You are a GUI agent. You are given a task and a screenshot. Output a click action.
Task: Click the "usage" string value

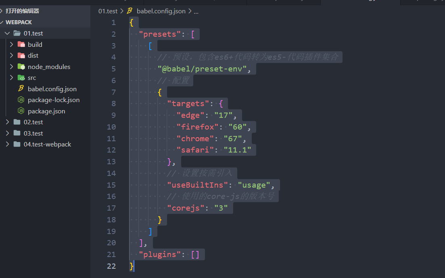(x=254, y=185)
